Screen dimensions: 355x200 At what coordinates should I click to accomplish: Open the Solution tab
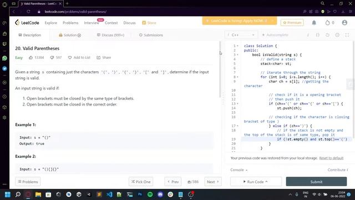[70, 35]
